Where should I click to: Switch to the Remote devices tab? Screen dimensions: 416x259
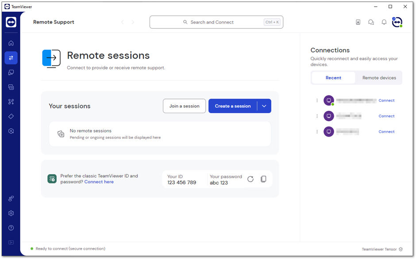tap(379, 78)
